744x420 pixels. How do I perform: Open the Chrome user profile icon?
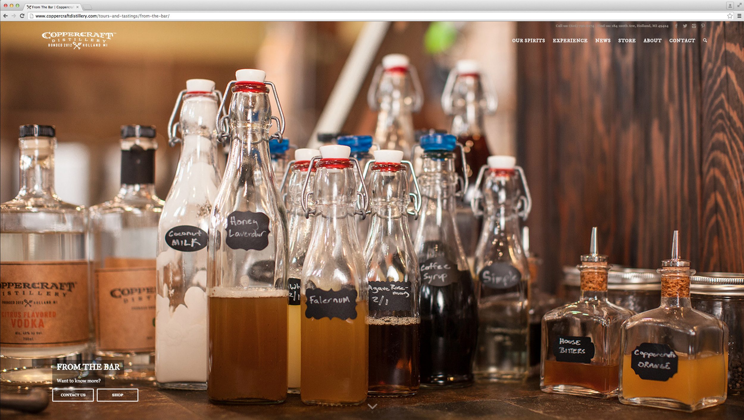coord(730,5)
